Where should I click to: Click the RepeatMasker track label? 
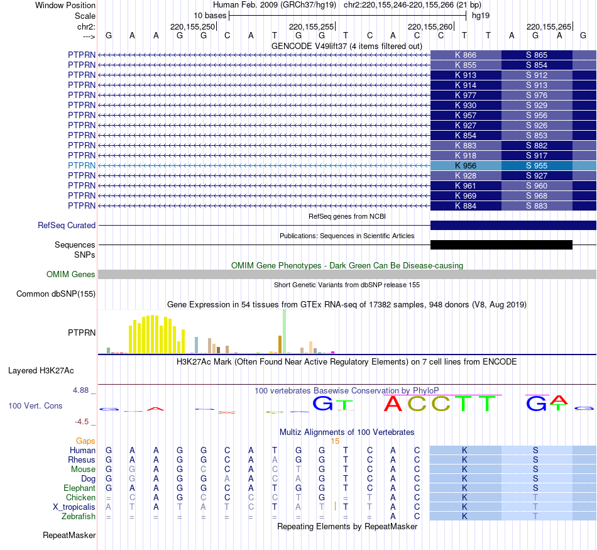(69, 536)
